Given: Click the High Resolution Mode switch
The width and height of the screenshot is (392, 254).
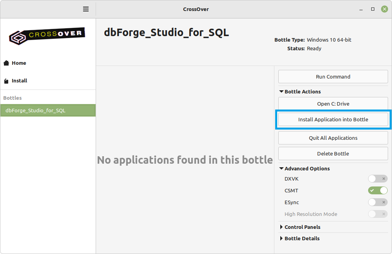Looking at the screenshot, I should (x=377, y=214).
